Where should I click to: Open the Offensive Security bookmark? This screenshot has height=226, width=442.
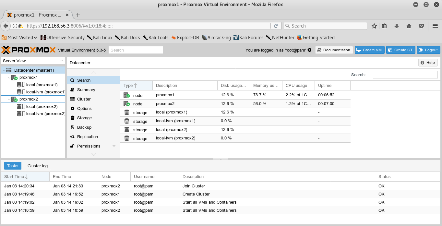[x=63, y=38]
